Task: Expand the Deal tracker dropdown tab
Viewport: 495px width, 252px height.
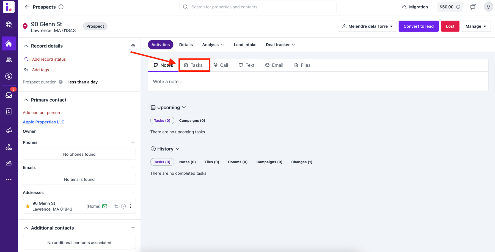Action: click(x=280, y=45)
